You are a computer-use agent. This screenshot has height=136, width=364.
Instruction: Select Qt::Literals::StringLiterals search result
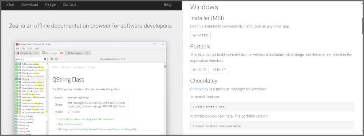[31, 110]
